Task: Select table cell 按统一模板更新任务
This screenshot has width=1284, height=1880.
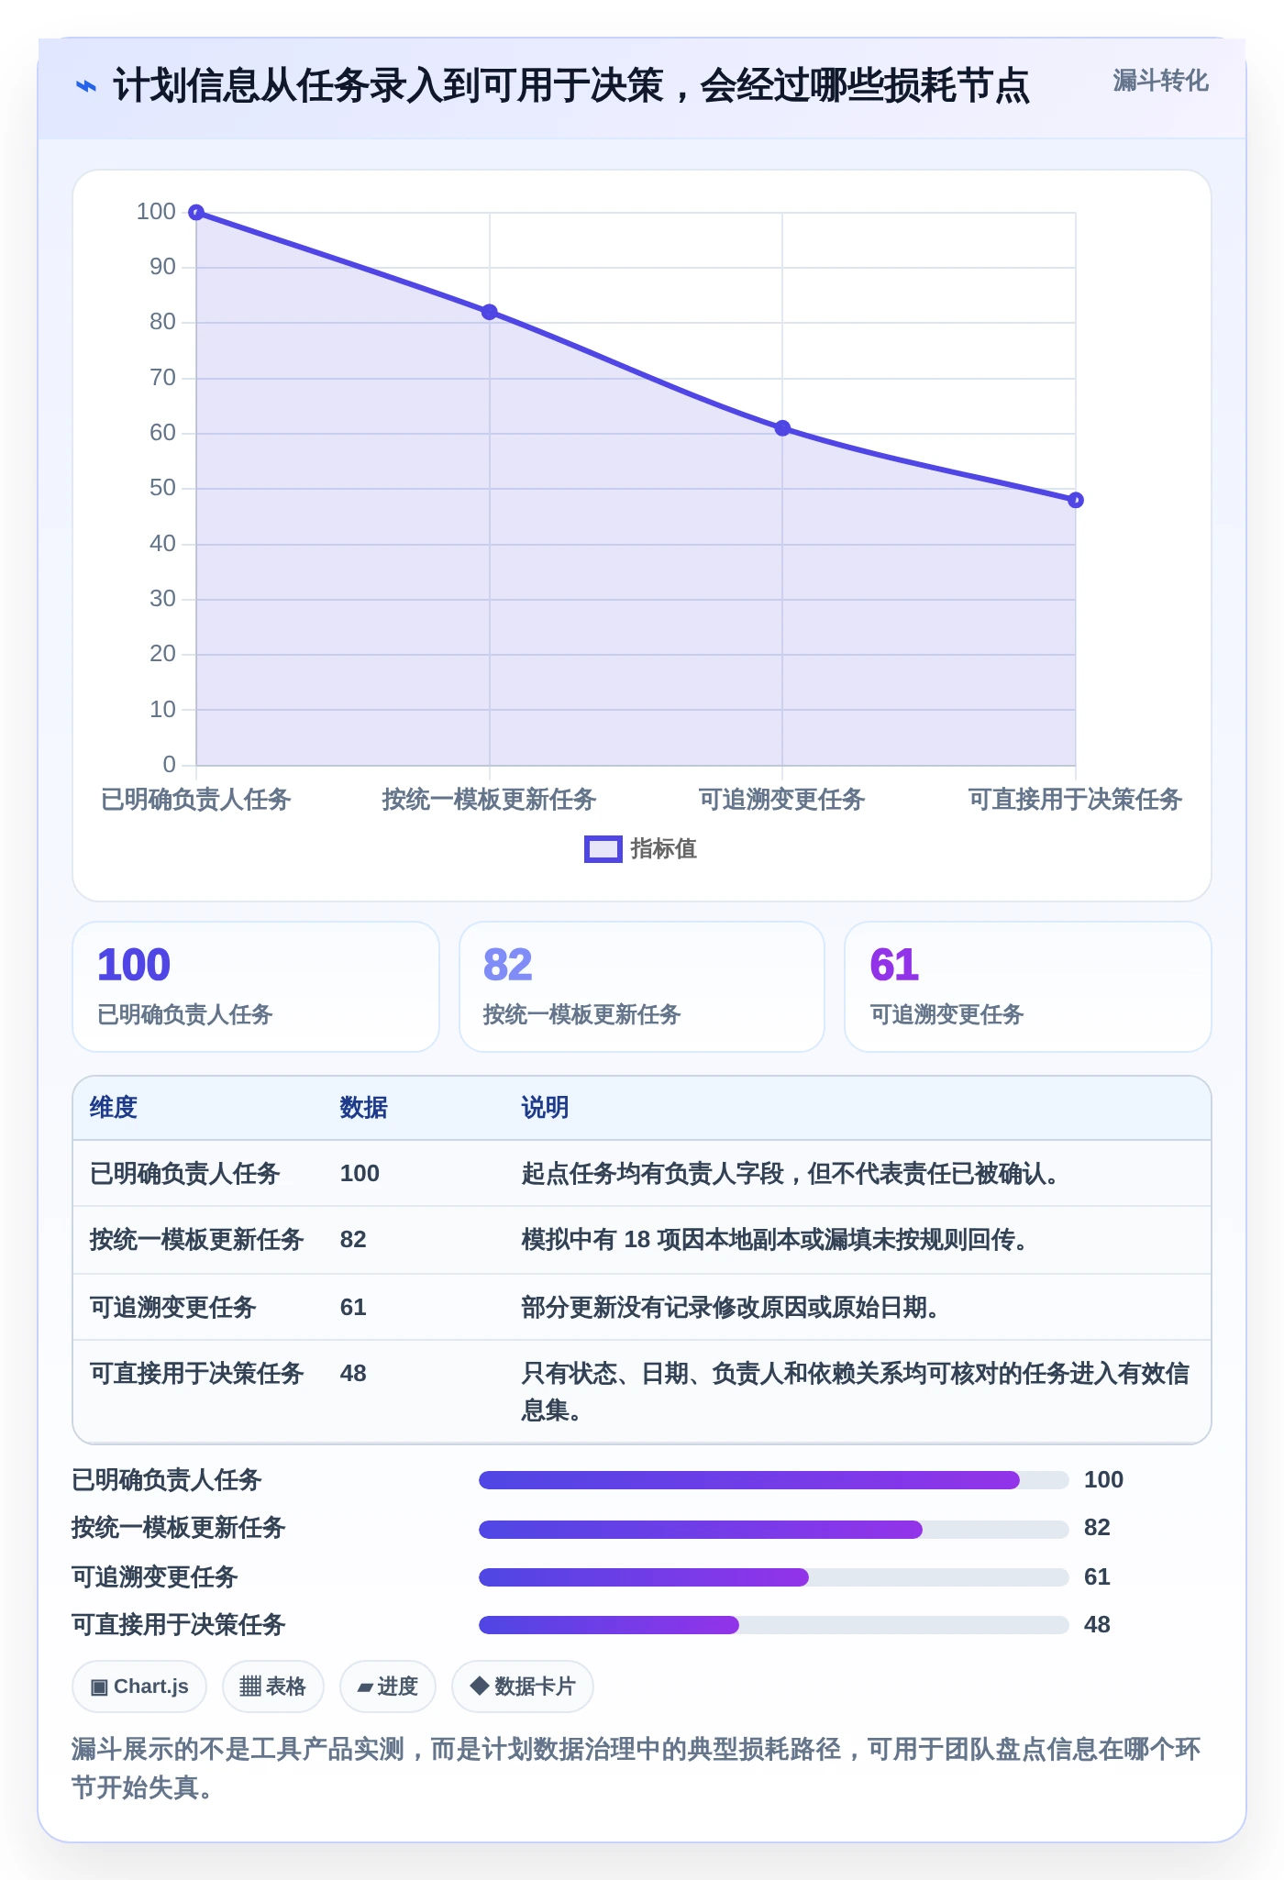Action: [x=196, y=1240]
